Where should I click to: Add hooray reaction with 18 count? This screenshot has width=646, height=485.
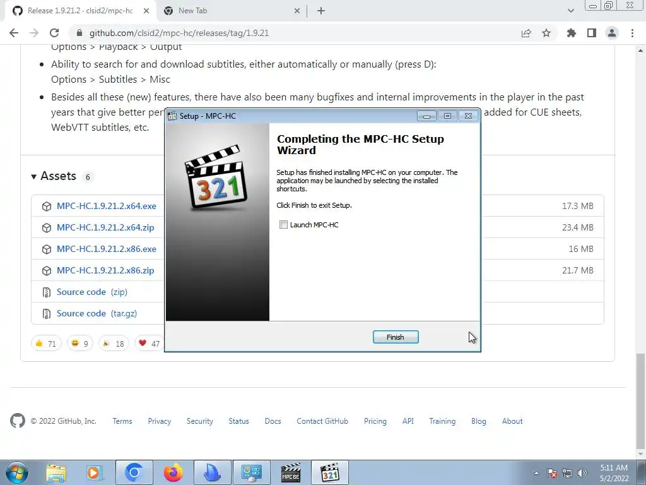[114, 343]
